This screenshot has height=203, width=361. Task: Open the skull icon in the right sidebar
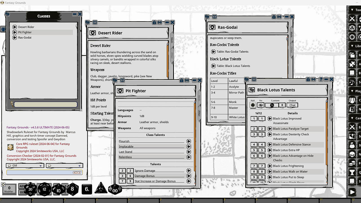(x=352, y=154)
